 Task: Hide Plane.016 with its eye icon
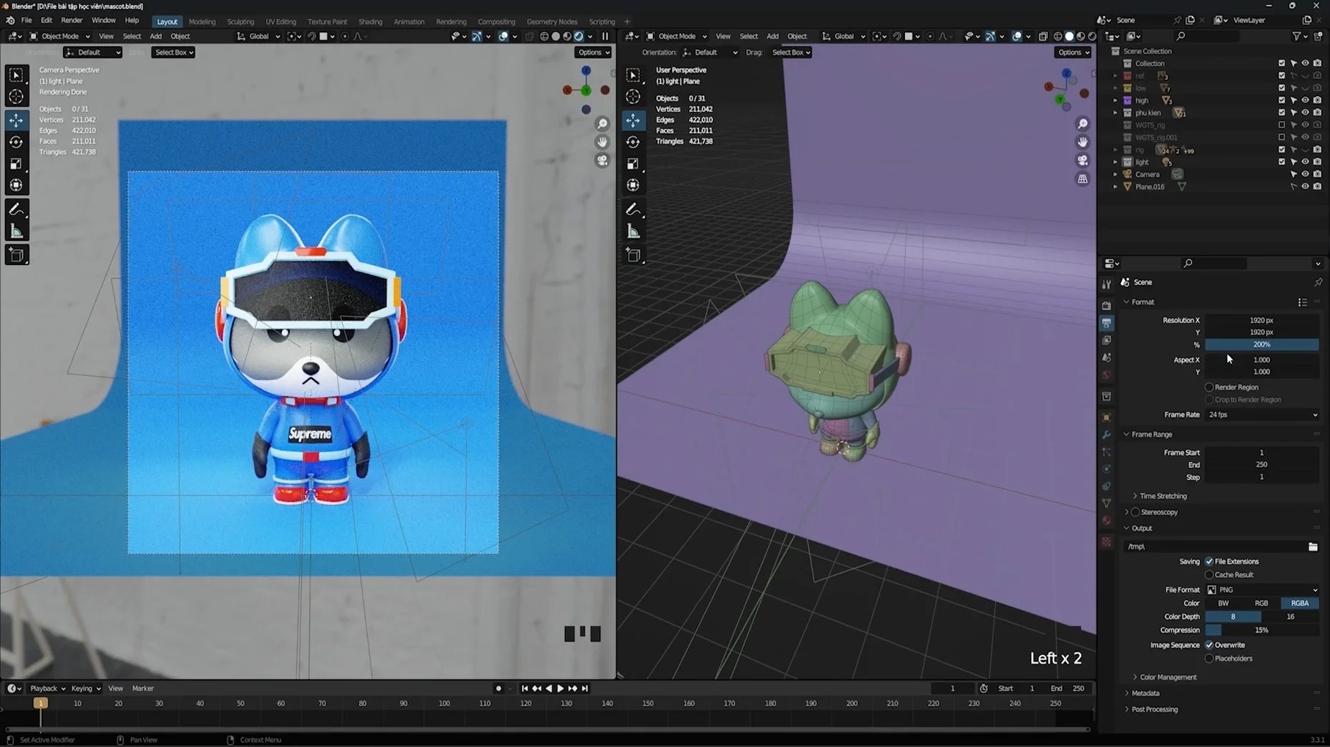point(1305,187)
